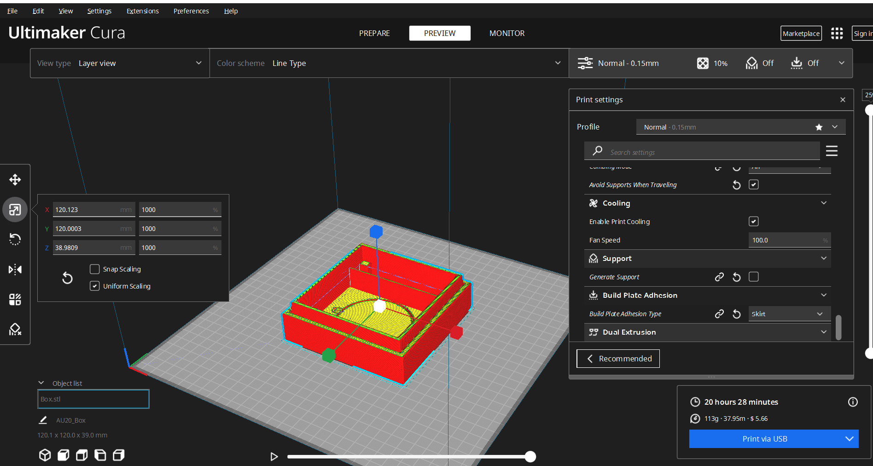Reset the Generate Support setting
Viewport: 873px width, 466px height.
(x=736, y=277)
